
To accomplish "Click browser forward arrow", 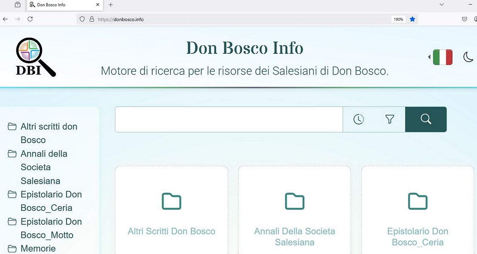I will pyautogui.click(x=18, y=19).
